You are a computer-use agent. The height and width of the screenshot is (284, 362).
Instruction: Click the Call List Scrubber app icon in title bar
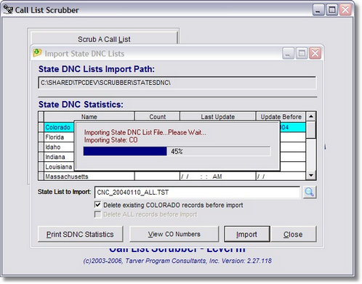click(8, 9)
